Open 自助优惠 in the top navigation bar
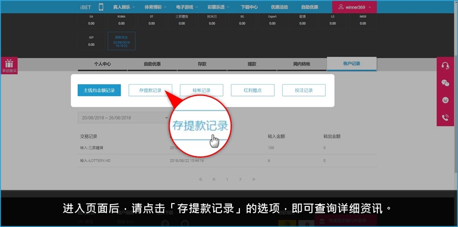The width and height of the screenshot is (458, 227). [x=310, y=7]
